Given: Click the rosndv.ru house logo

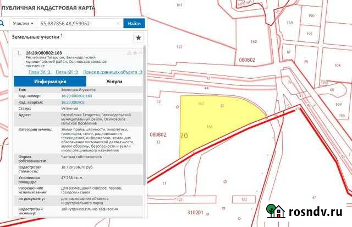Looking at the screenshot, I should 275,212.
